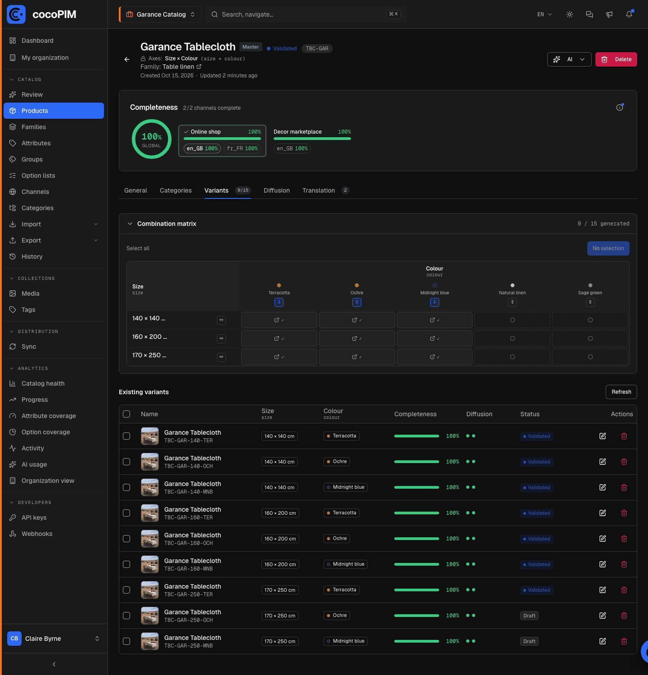Open the Claire Byrne user menu
The height and width of the screenshot is (675, 648).
(x=54, y=639)
